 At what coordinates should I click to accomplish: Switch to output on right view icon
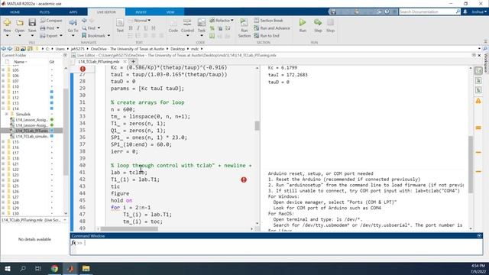click(478, 70)
